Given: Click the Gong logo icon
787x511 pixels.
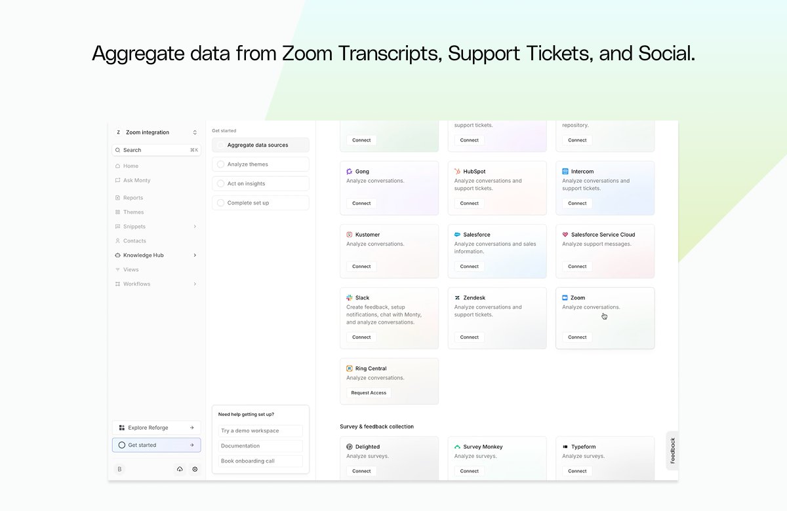Looking at the screenshot, I should coord(350,172).
